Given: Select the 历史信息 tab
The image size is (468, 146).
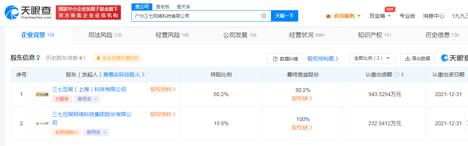Looking at the screenshot, I should click(x=442, y=35).
